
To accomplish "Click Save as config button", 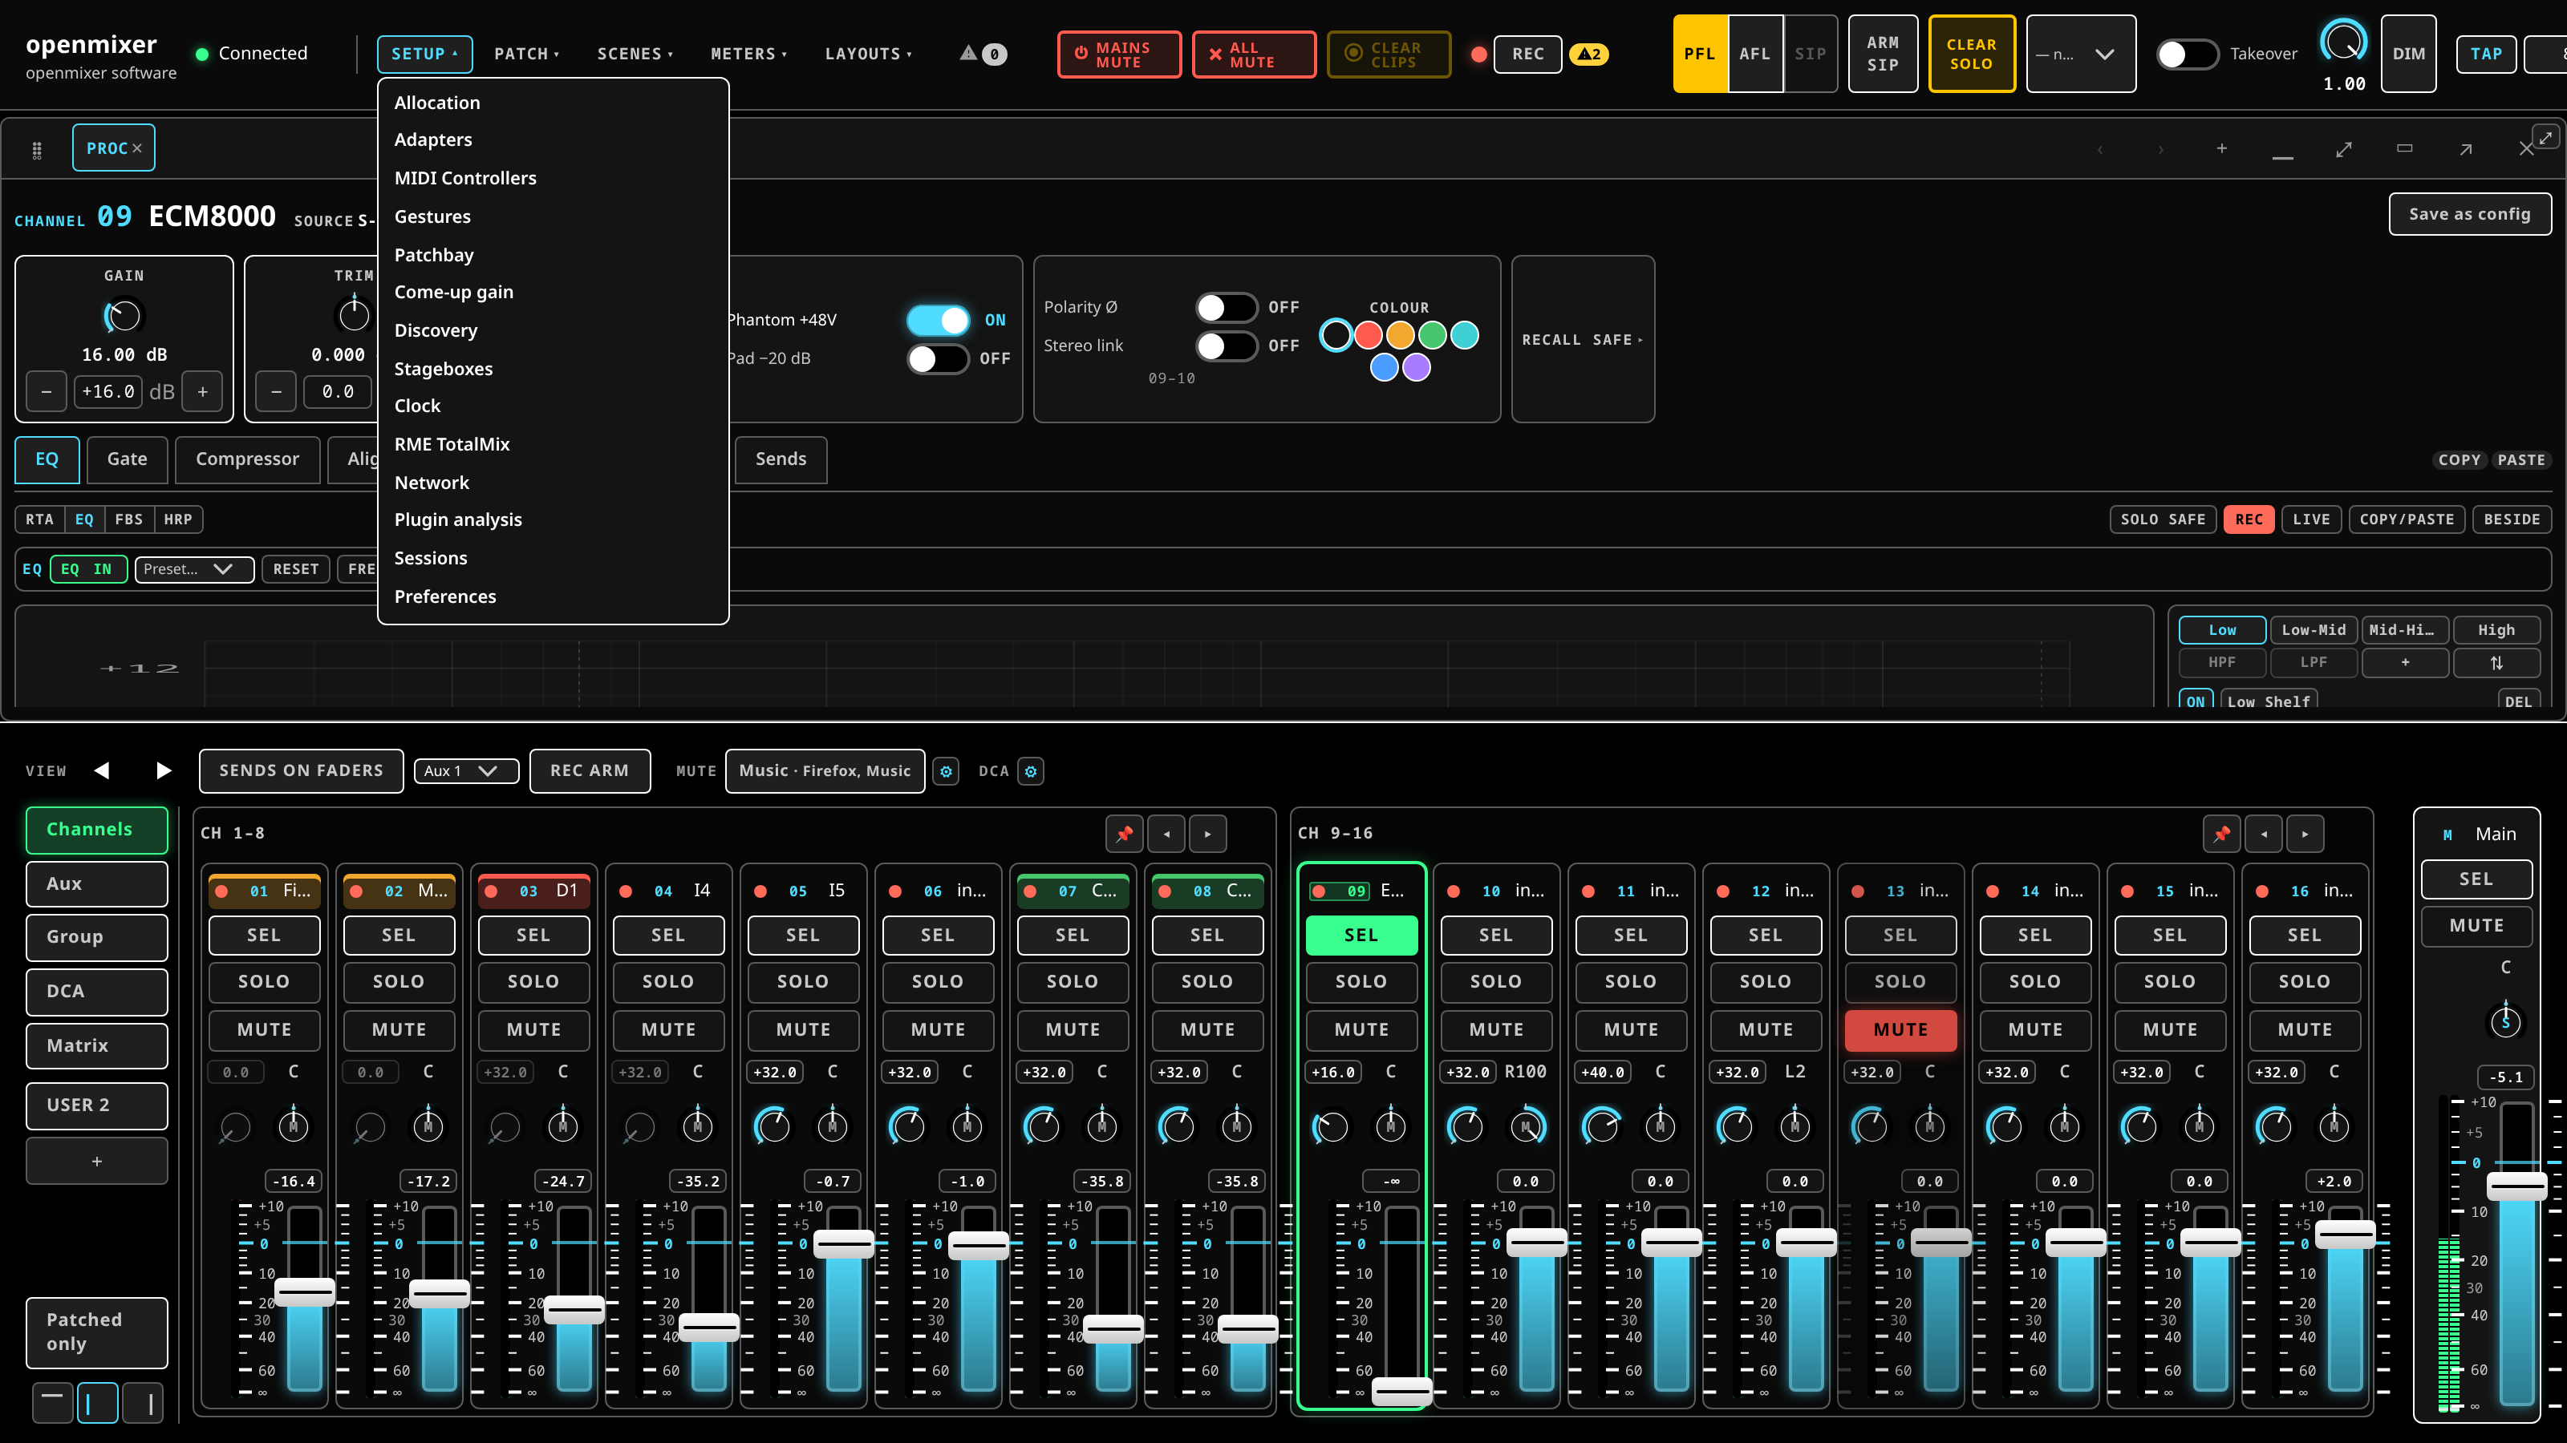I will 2469,214.
